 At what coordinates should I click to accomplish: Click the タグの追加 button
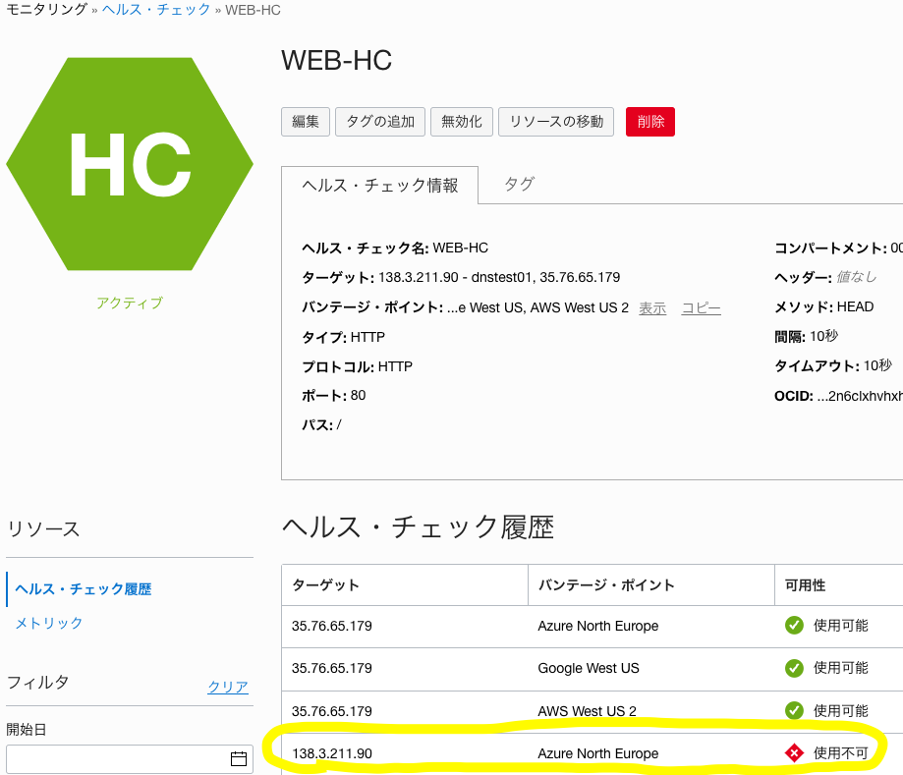click(x=380, y=122)
